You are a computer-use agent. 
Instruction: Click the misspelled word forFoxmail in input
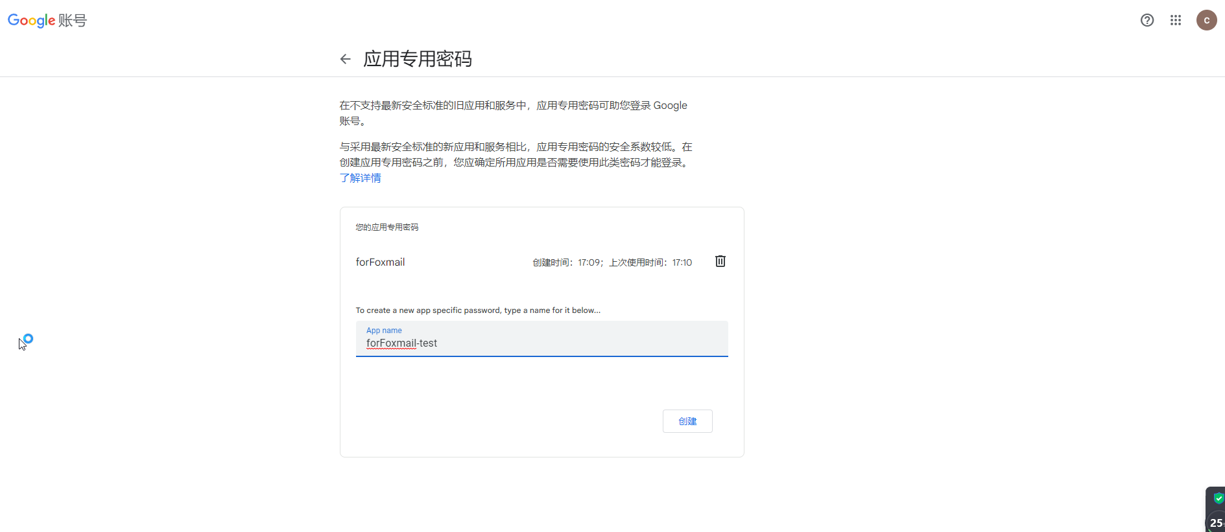coord(391,343)
